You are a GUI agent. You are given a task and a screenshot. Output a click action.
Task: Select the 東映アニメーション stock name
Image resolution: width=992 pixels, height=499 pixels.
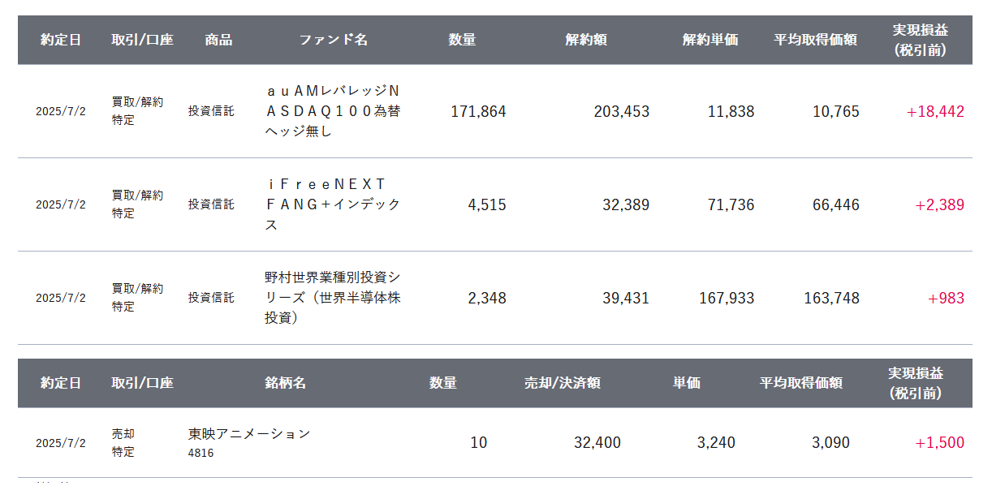(x=249, y=434)
